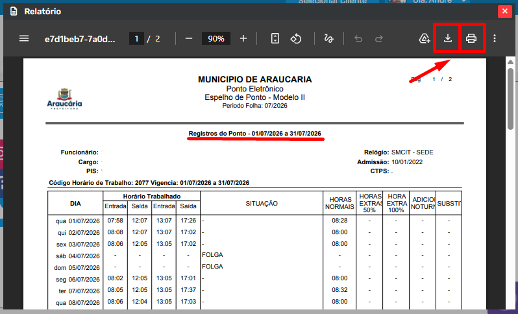Select the draw annotation tool

tap(328, 39)
